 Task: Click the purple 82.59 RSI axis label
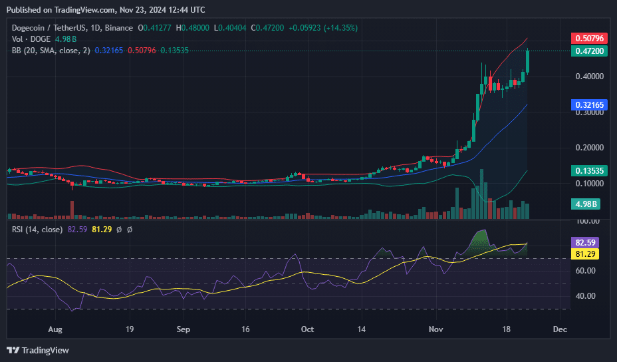pos(585,242)
